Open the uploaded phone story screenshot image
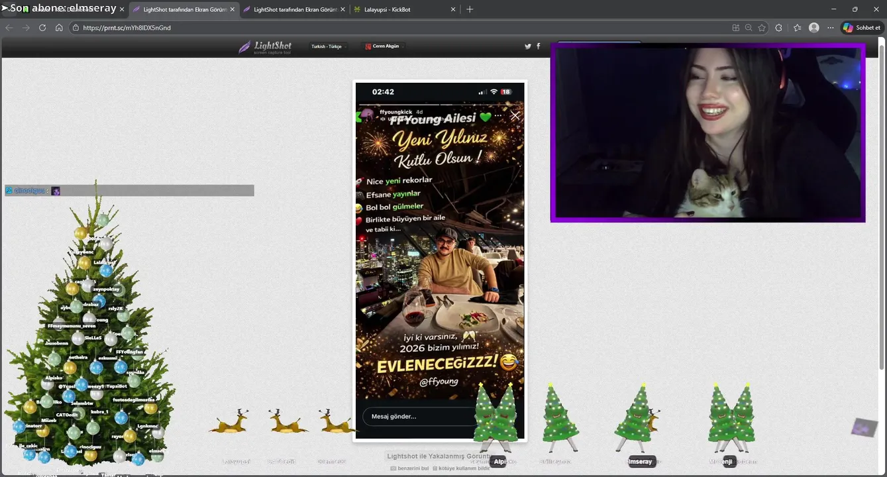This screenshot has width=887, height=477. 440,260
